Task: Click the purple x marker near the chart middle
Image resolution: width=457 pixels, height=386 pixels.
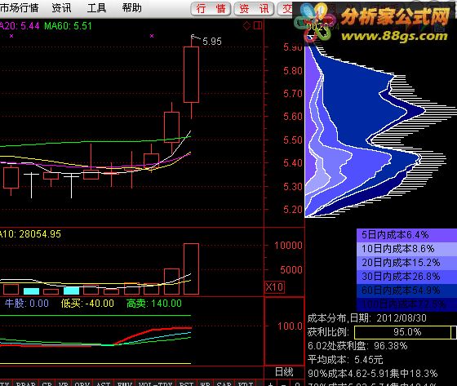Action: (152, 36)
